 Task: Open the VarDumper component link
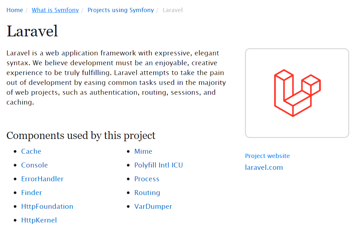point(153,206)
